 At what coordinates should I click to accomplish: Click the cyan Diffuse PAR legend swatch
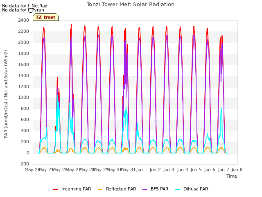coord(177,190)
